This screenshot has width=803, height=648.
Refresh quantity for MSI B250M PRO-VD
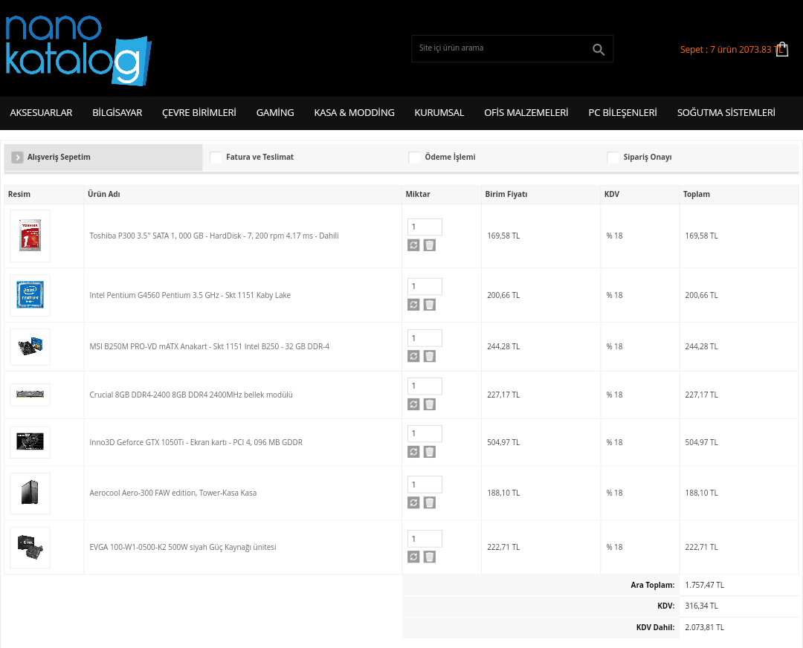point(413,356)
